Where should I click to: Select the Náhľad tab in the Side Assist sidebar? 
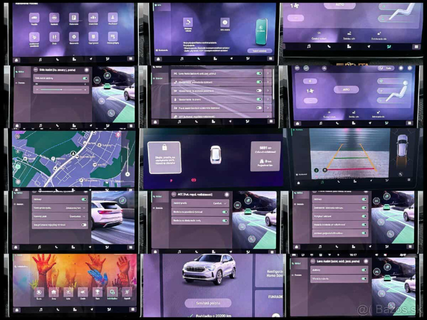tap(20, 71)
